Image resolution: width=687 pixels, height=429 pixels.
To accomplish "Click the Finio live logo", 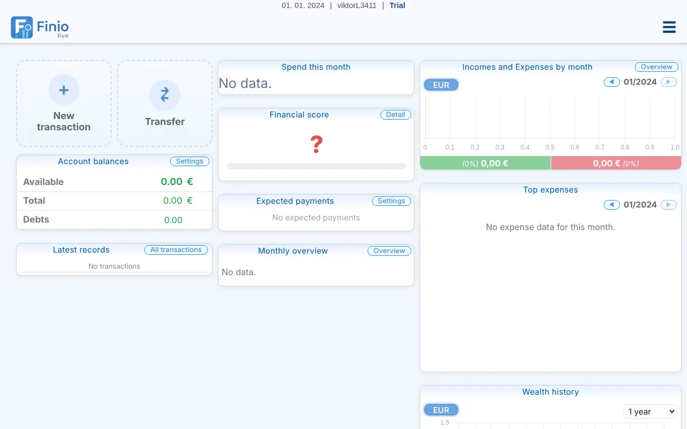I will 40,27.
